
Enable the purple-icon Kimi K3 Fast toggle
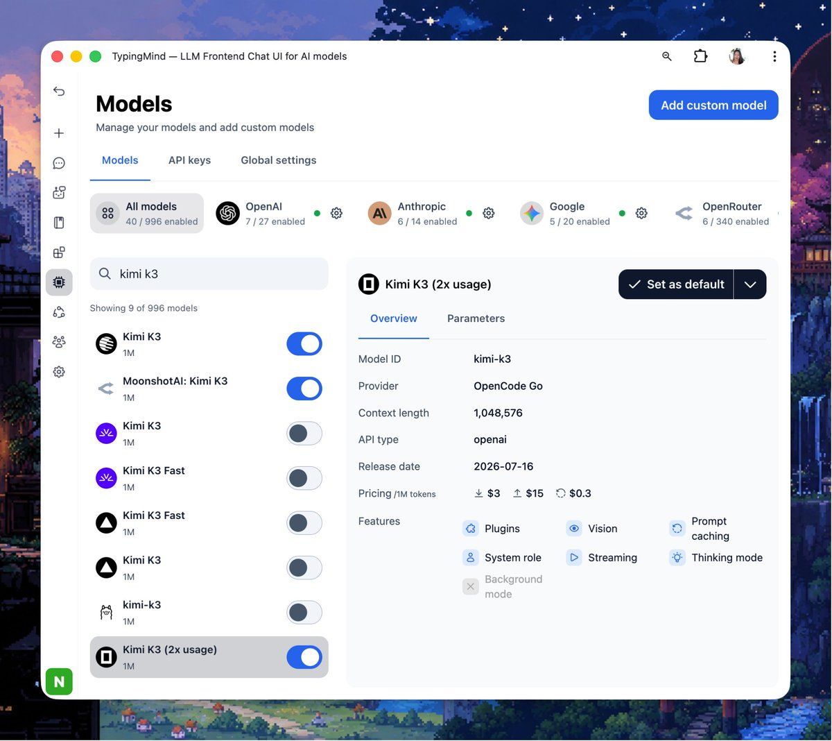304,478
